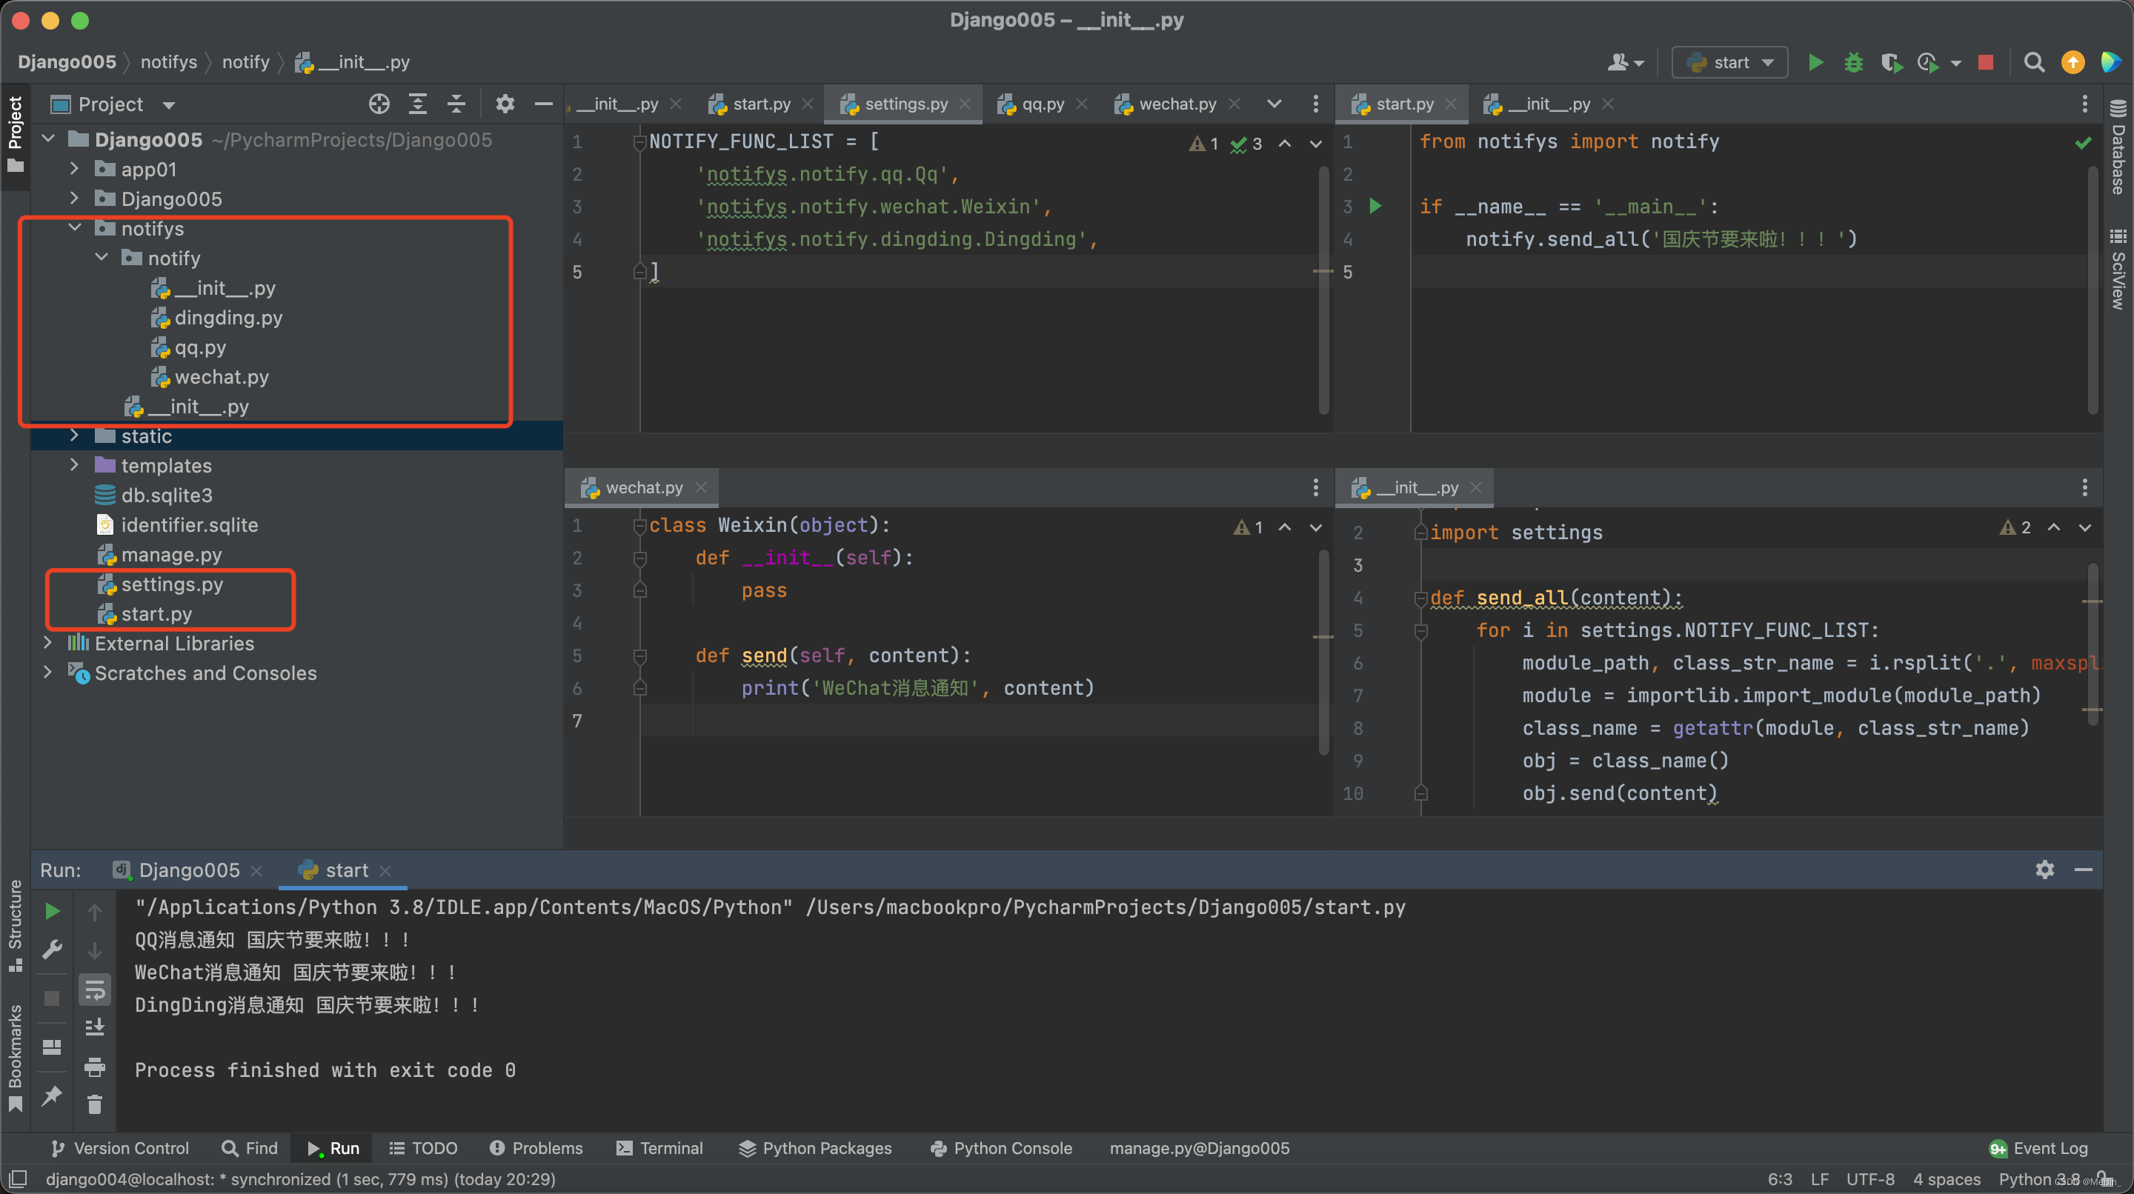Open Search Everywhere magnifier icon
This screenshot has width=2134, height=1194.
pos(2033,62)
